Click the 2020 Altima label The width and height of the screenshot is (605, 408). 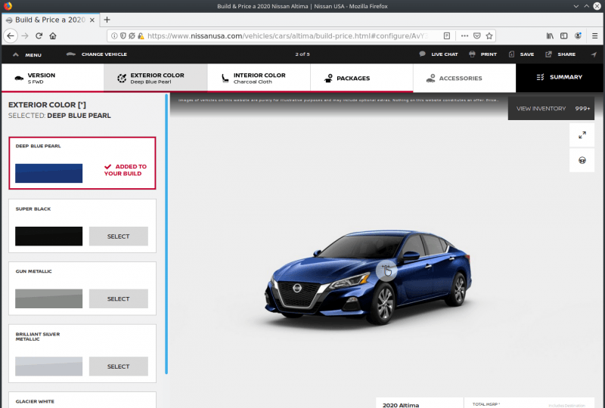(401, 405)
